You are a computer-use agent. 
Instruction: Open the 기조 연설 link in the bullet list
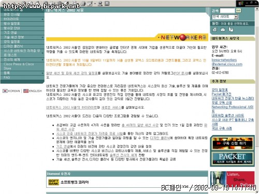63,146
